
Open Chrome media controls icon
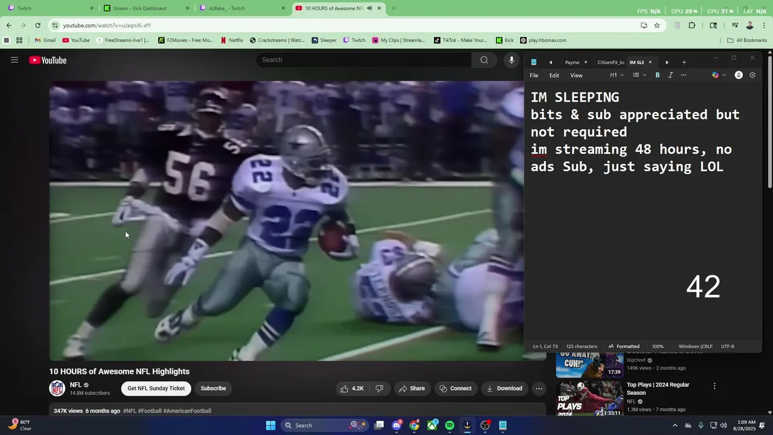point(735,25)
